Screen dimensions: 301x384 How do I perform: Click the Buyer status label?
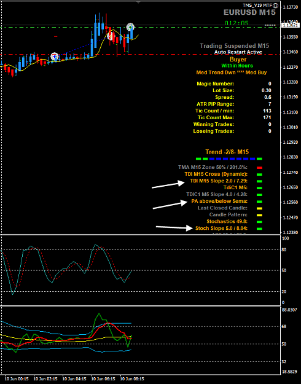(x=238, y=60)
